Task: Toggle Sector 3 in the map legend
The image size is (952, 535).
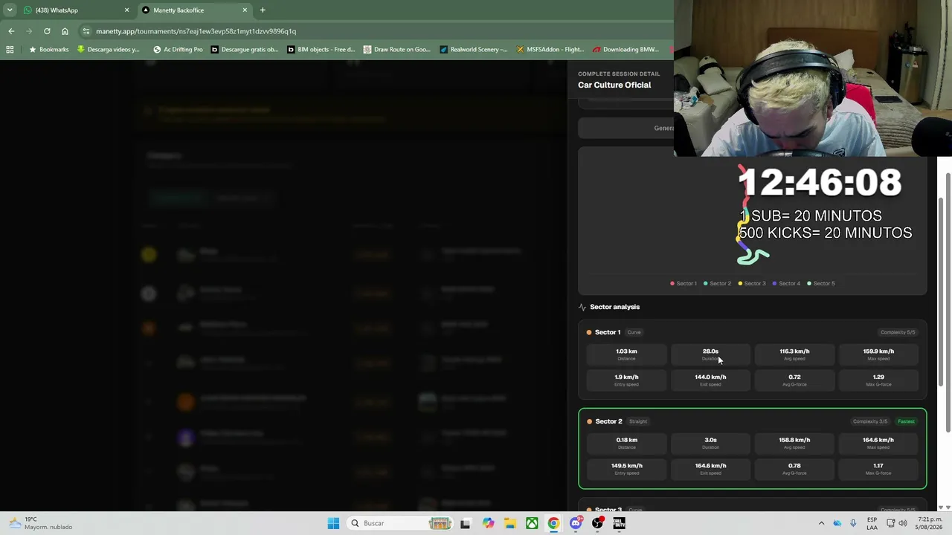Action: pos(752,283)
